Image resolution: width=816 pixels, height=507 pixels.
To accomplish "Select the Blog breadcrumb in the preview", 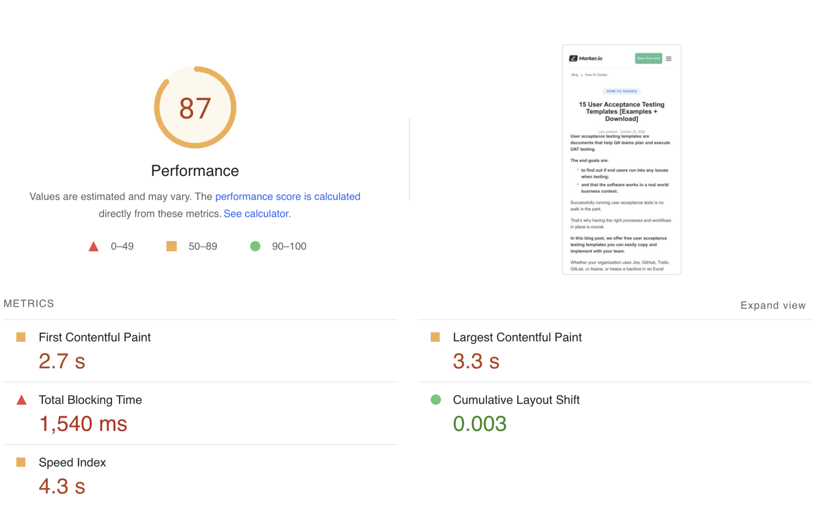I will pos(574,75).
